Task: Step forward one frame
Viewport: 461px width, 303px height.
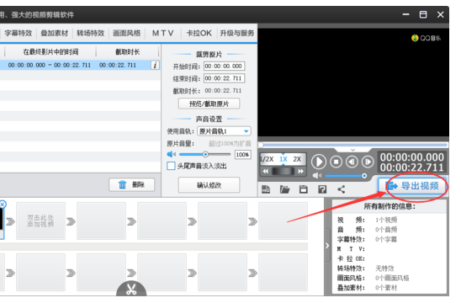Action: click(368, 162)
